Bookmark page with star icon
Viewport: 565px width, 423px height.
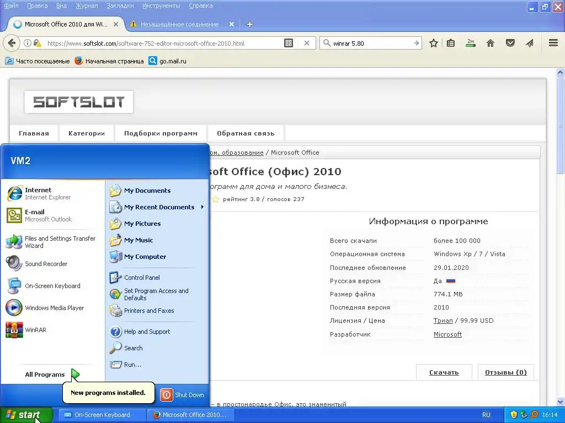(x=434, y=43)
